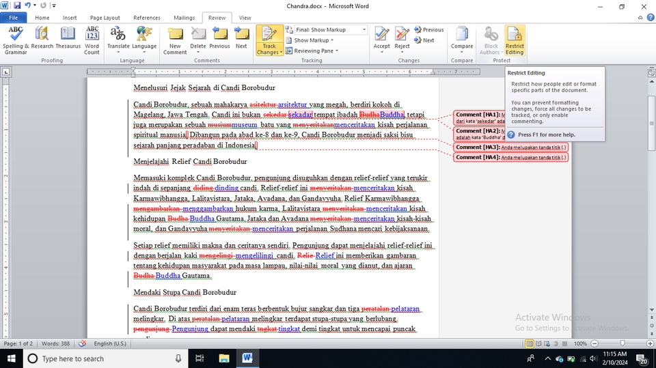
Task: Click the vertical scrollbar down arrow
Action: tap(652, 309)
